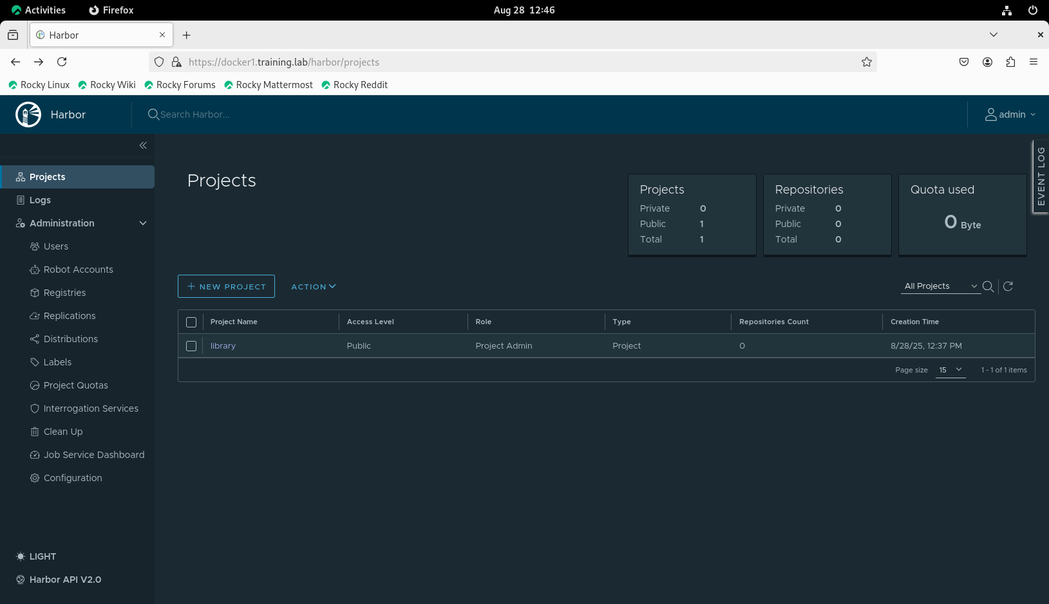Image resolution: width=1049 pixels, height=604 pixels.
Task: Click the NEW PROJECT button
Action: click(x=226, y=287)
